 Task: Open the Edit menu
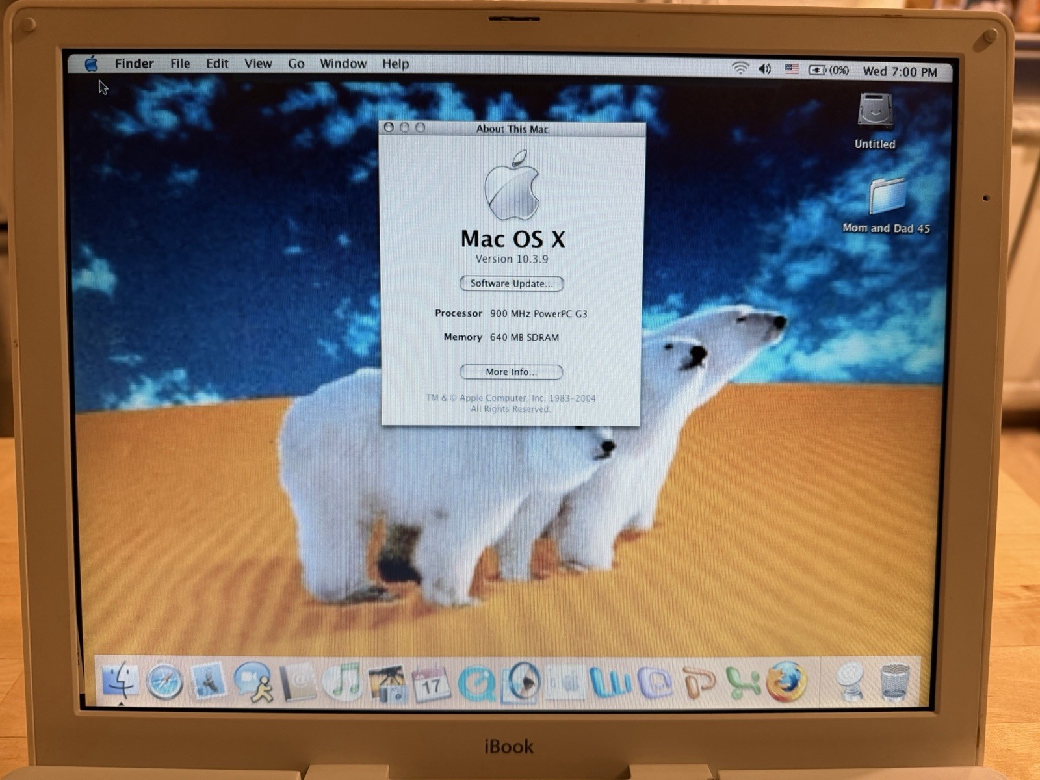pos(217,64)
